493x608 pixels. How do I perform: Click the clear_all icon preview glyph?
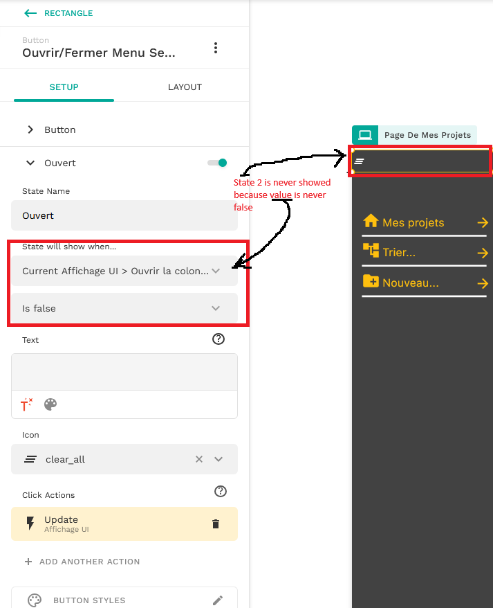[x=30, y=459]
